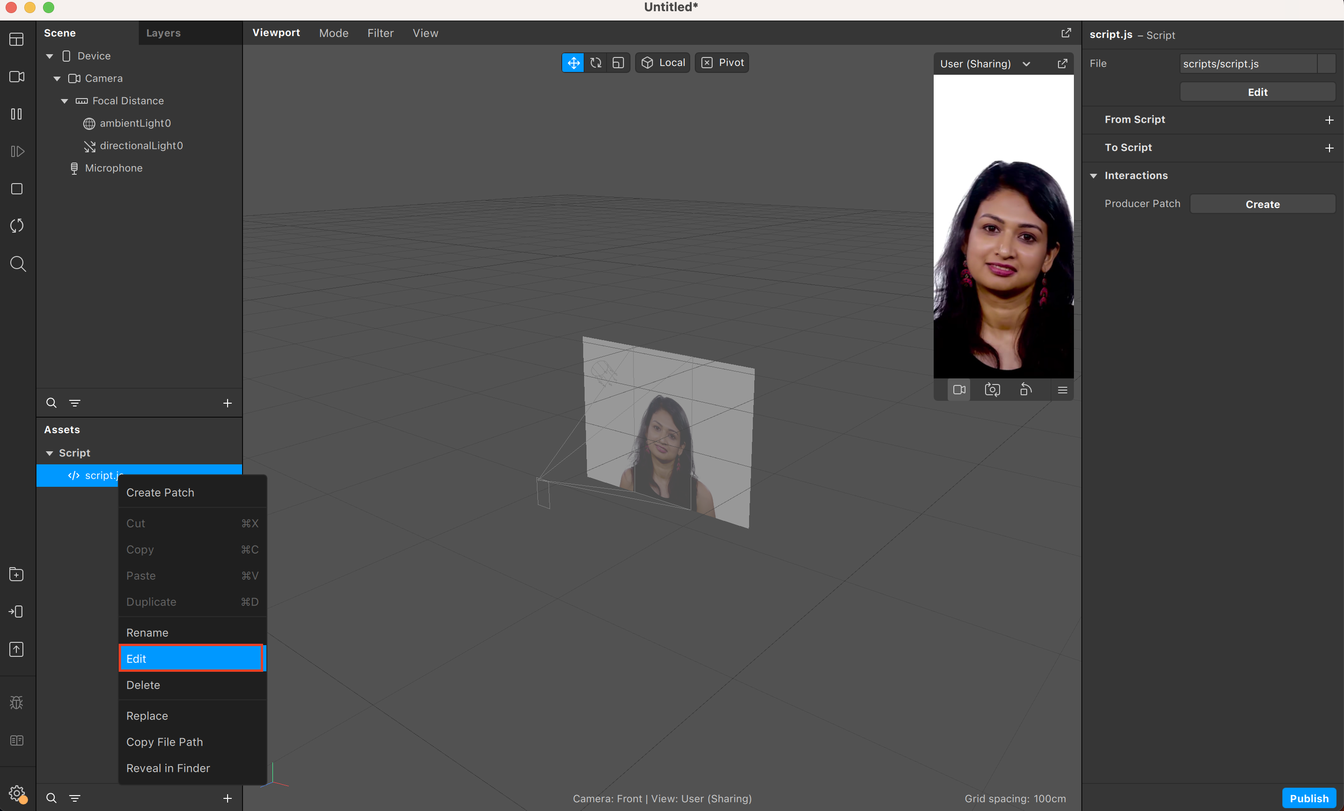This screenshot has width=1344, height=811.
Task: Click the Publish button
Action: pos(1308,798)
